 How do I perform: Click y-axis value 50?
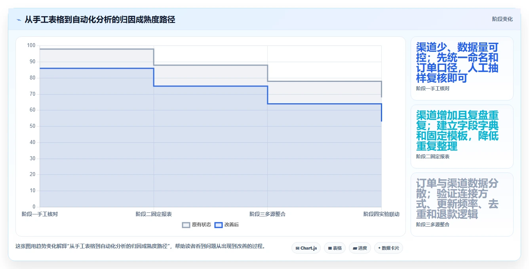pos(32,126)
